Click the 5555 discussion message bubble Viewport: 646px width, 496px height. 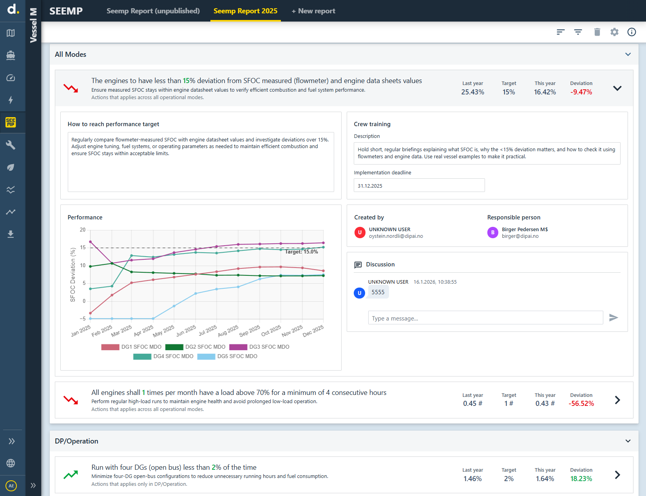(x=378, y=292)
